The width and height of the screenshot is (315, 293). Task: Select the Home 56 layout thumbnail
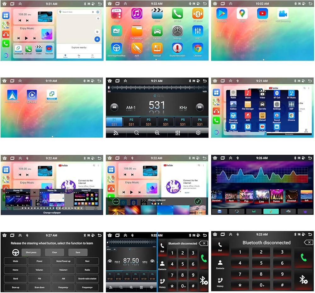pyautogui.click(x=52, y=199)
